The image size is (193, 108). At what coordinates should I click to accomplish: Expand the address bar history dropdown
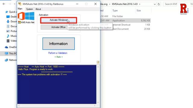(x=155, y=4)
